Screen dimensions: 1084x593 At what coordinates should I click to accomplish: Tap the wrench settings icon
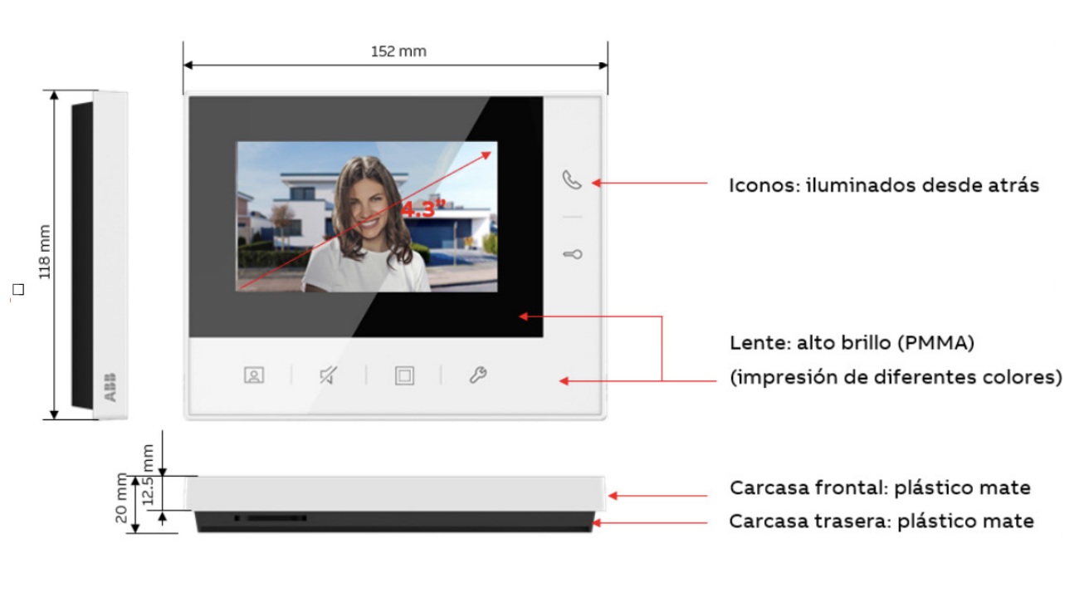click(478, 375)
